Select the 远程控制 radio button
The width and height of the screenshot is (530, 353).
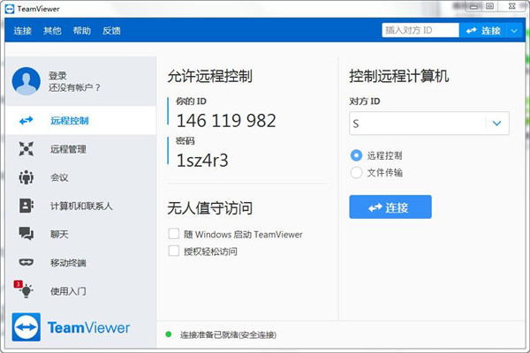point(356,155)
